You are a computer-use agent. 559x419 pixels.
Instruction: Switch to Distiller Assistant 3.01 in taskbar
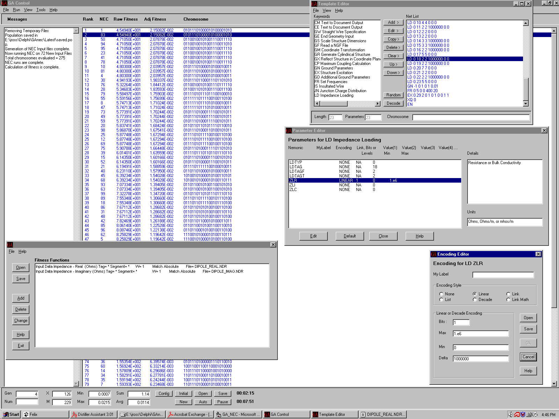[x=93, y=414]
